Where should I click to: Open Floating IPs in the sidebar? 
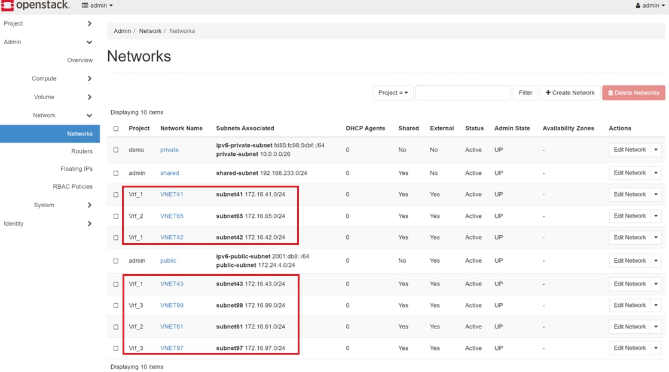(77, 169)
